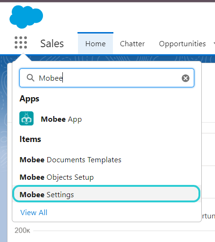Switch to the Home tab
Viewport: 215px width, 242px height.
tap(95, 43)
